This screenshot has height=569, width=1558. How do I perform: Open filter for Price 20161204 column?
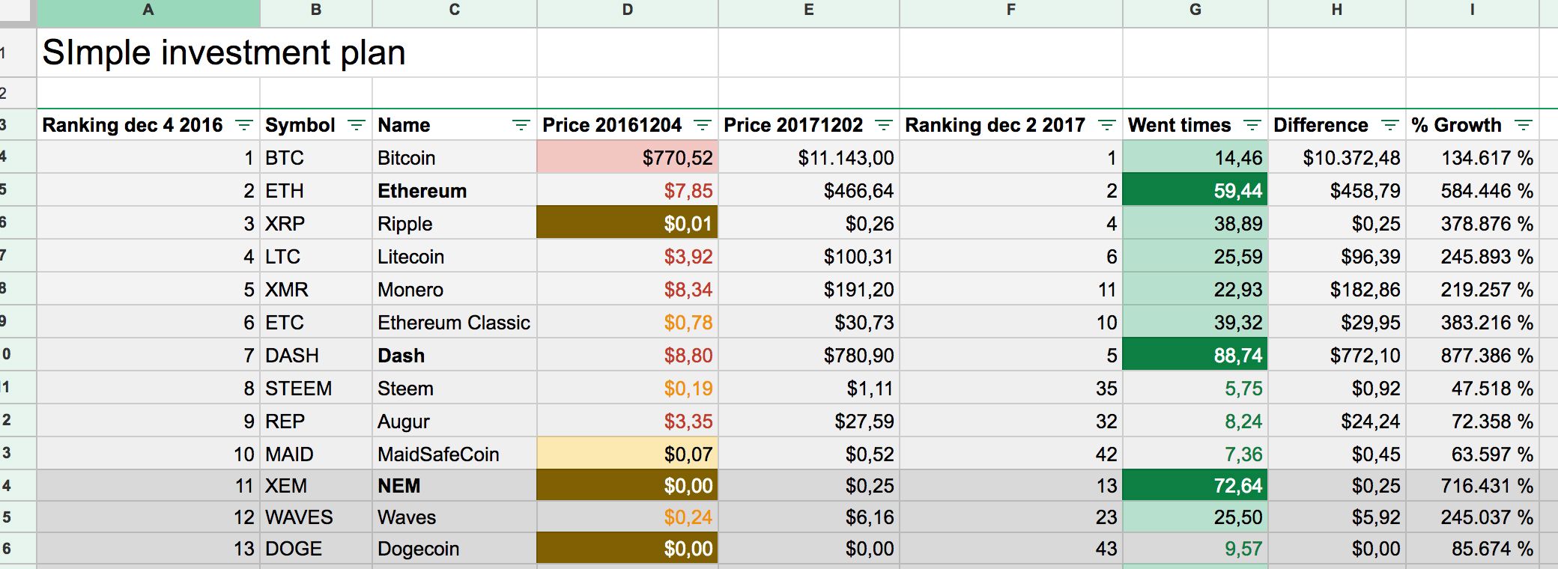coord(702,125)
